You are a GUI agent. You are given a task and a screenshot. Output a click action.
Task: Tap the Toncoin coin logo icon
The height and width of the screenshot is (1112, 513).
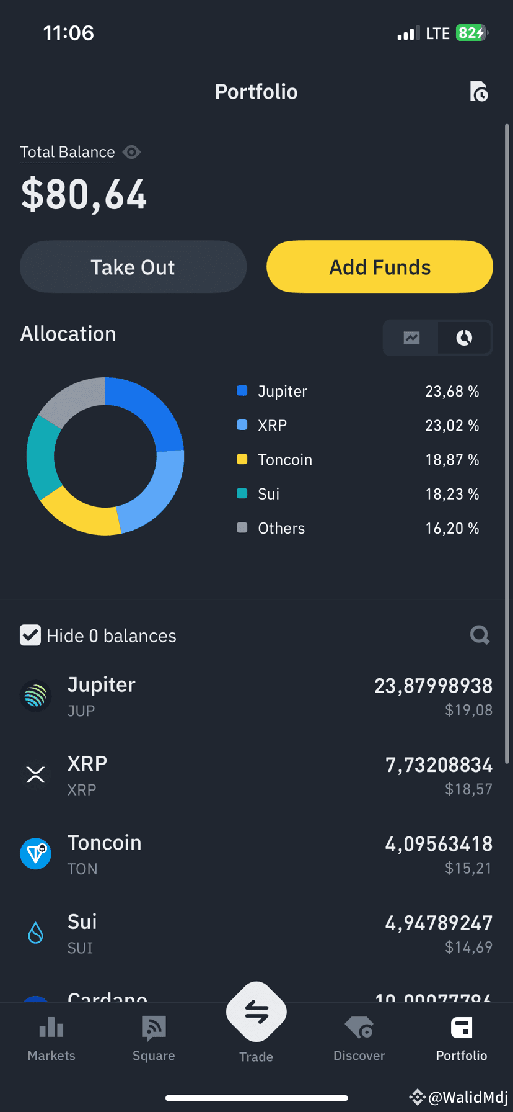pos(35,853)
